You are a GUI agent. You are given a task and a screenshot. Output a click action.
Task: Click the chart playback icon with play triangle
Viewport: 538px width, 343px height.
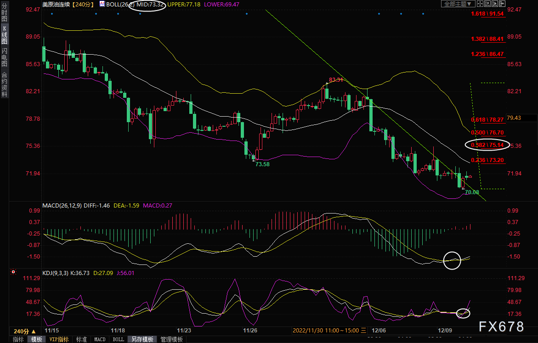pyautogui.click(x=495, y=4)
